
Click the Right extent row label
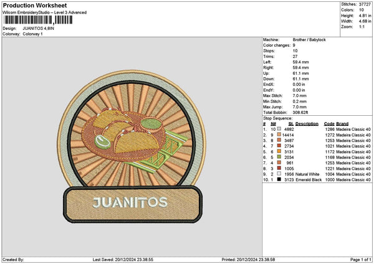tap(268, 68)
